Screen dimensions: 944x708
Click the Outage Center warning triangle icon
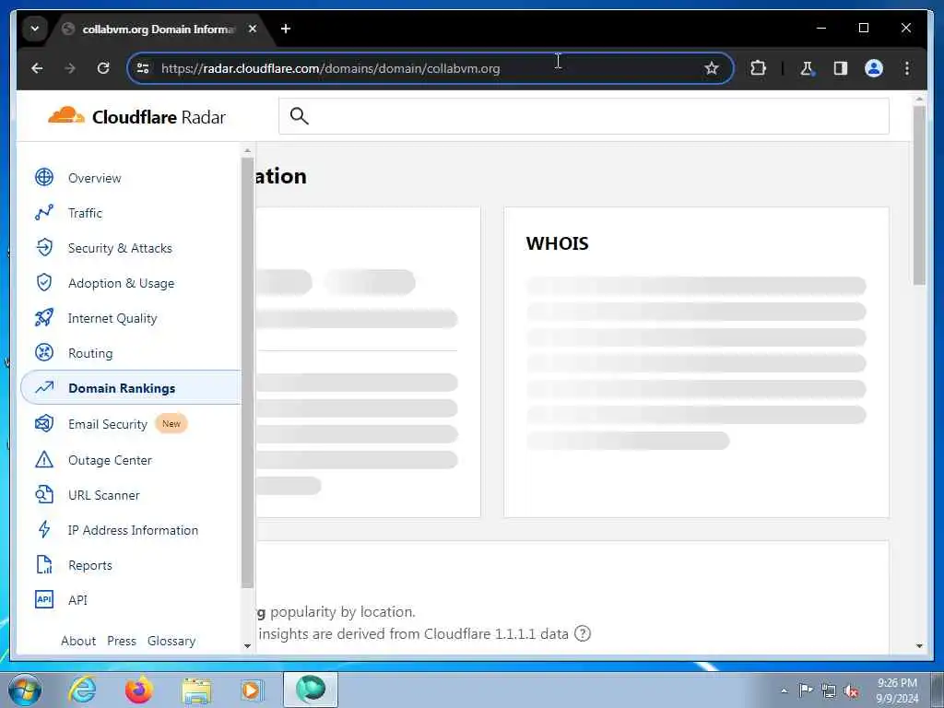[44, 459]
